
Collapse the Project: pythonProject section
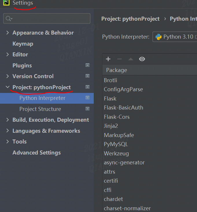pos(8,87)
